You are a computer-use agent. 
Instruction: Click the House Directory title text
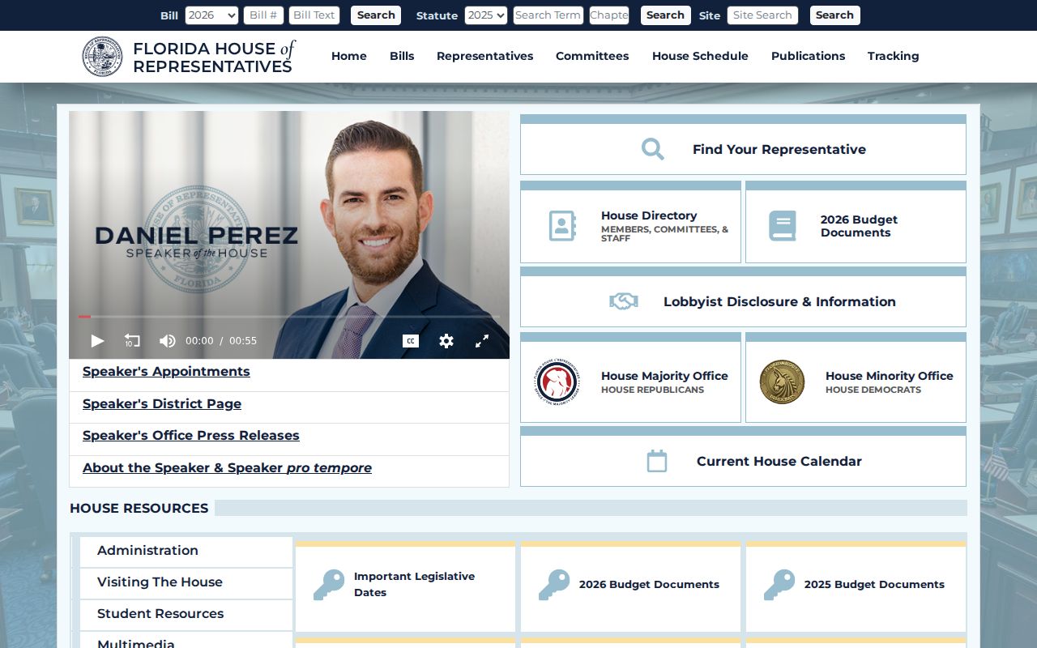(649, 215)
